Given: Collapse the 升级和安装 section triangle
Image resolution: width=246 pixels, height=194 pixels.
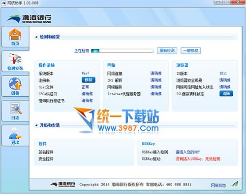Looking at the screenshot, I should point(36,125).
